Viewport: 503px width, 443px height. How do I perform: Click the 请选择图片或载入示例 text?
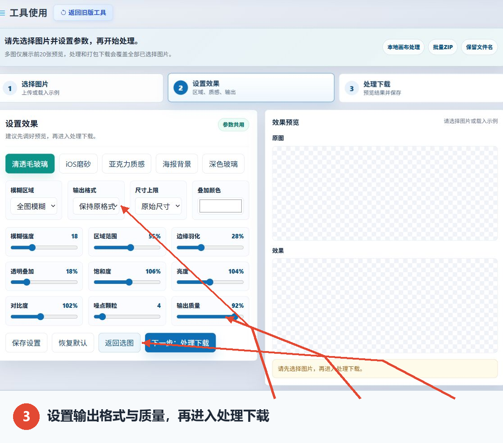[x=471, y=121]
